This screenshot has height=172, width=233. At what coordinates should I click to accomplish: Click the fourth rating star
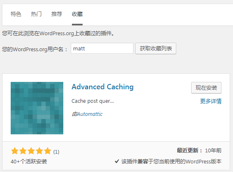coord(39,151)
